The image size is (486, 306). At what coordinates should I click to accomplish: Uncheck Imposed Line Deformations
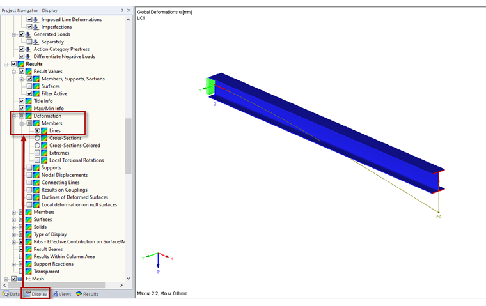click(x=29, y=20)
